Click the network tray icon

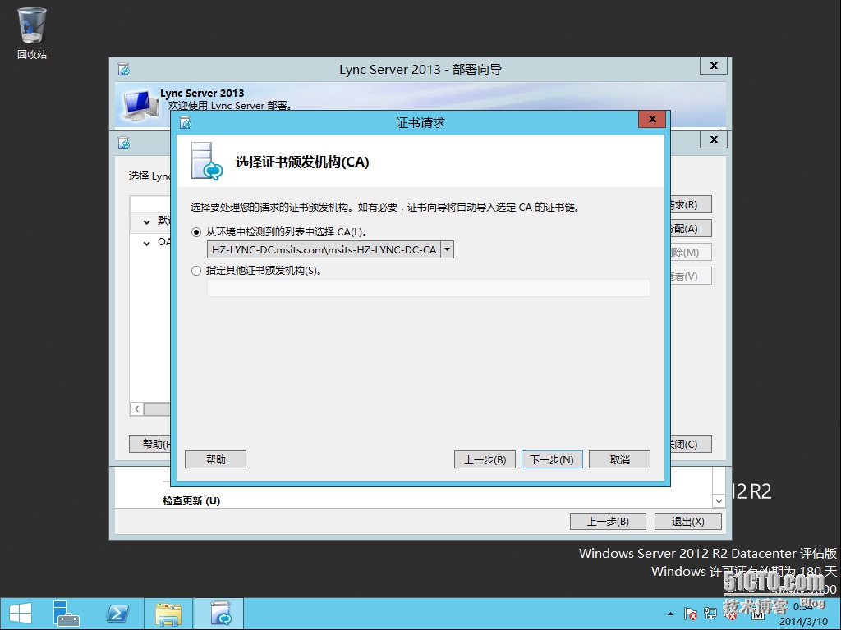pyautogui.click(x=710, y=614)
